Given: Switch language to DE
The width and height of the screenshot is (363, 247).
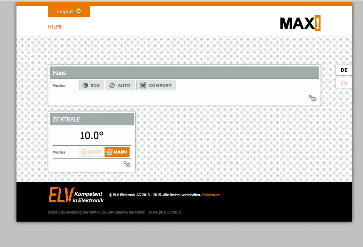Looking at the screenshot, I should click(344, 70).
